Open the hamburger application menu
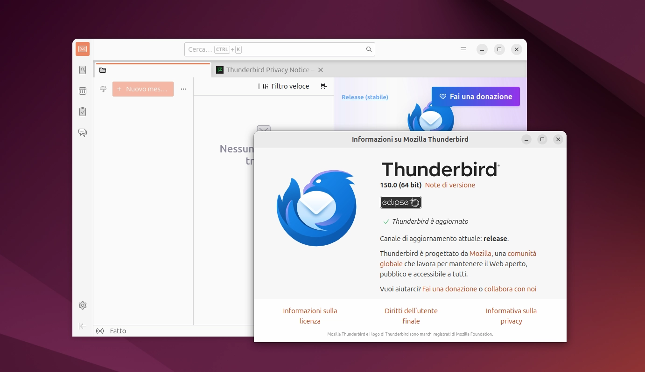645x372 pixels. [x=463, y=49]
